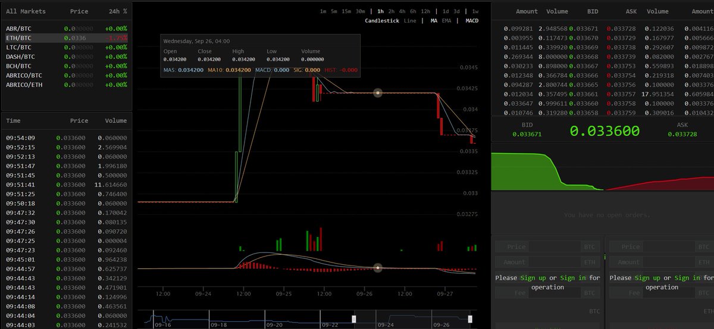Click the All Markets column header

pyautogui.click(x=26, y=11)
